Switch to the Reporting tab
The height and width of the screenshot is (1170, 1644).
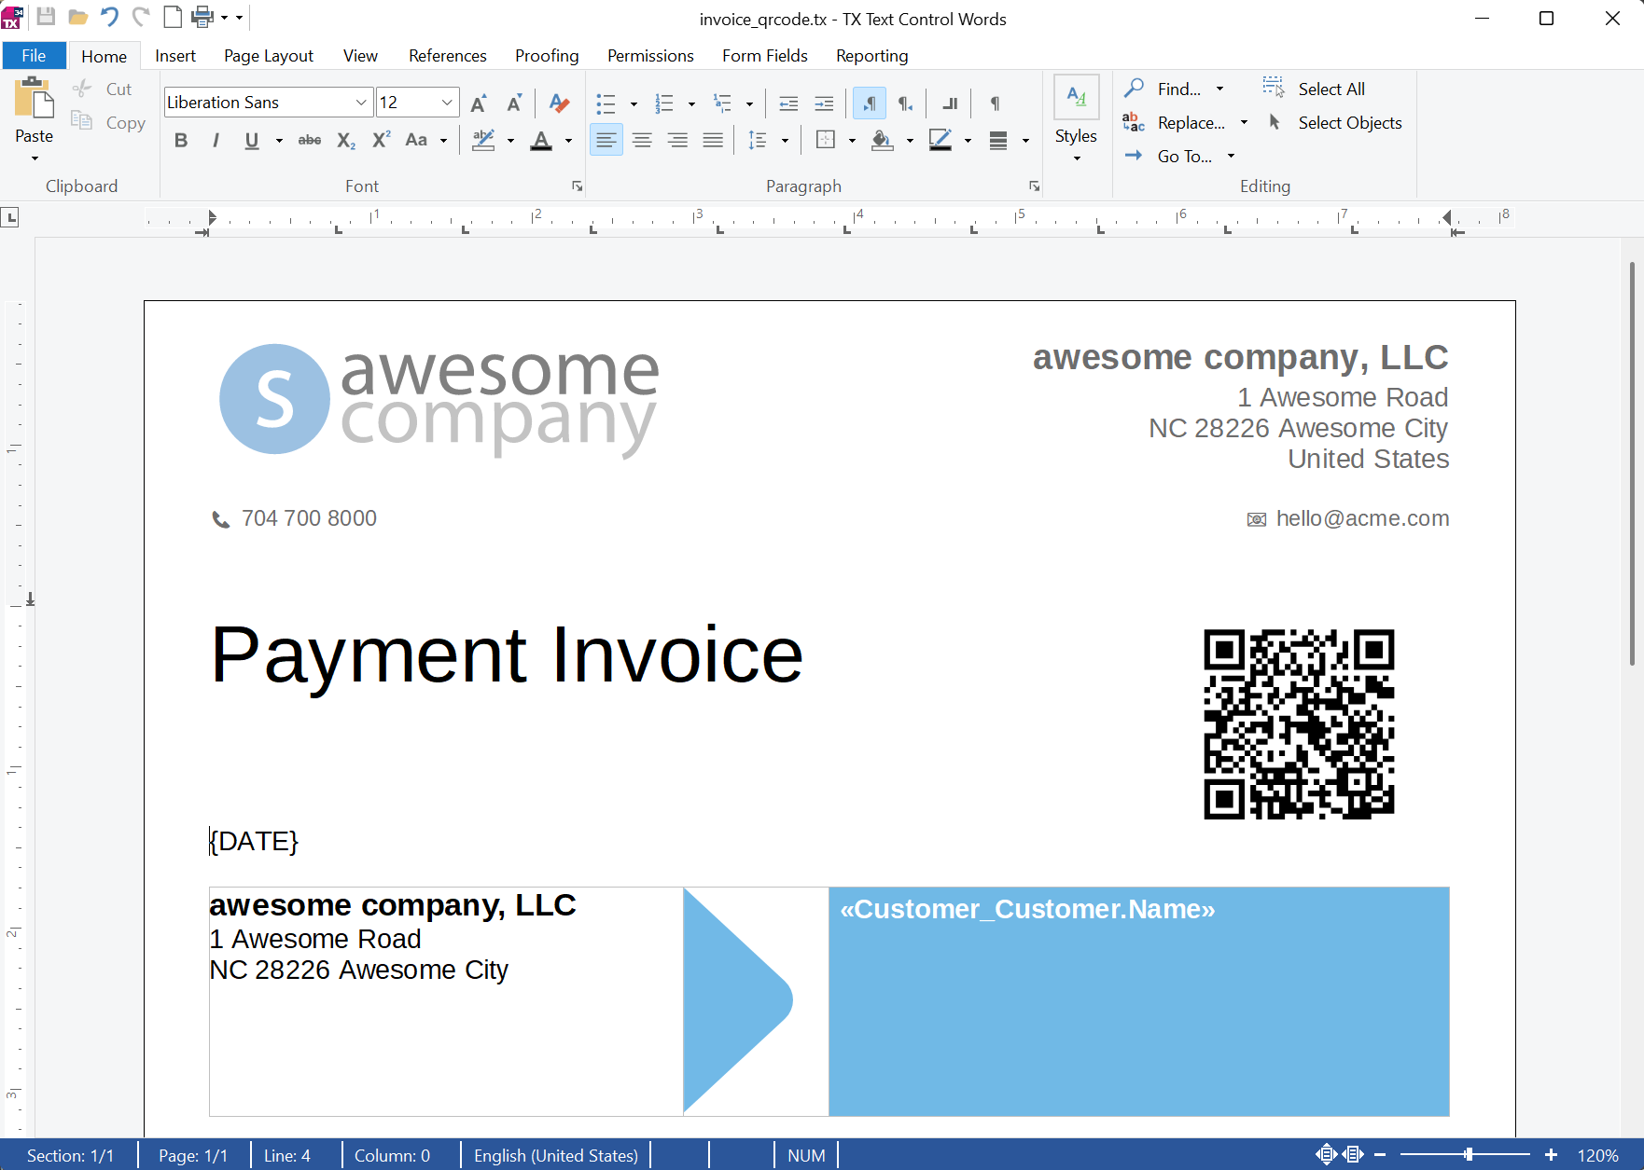coord(872,55)
